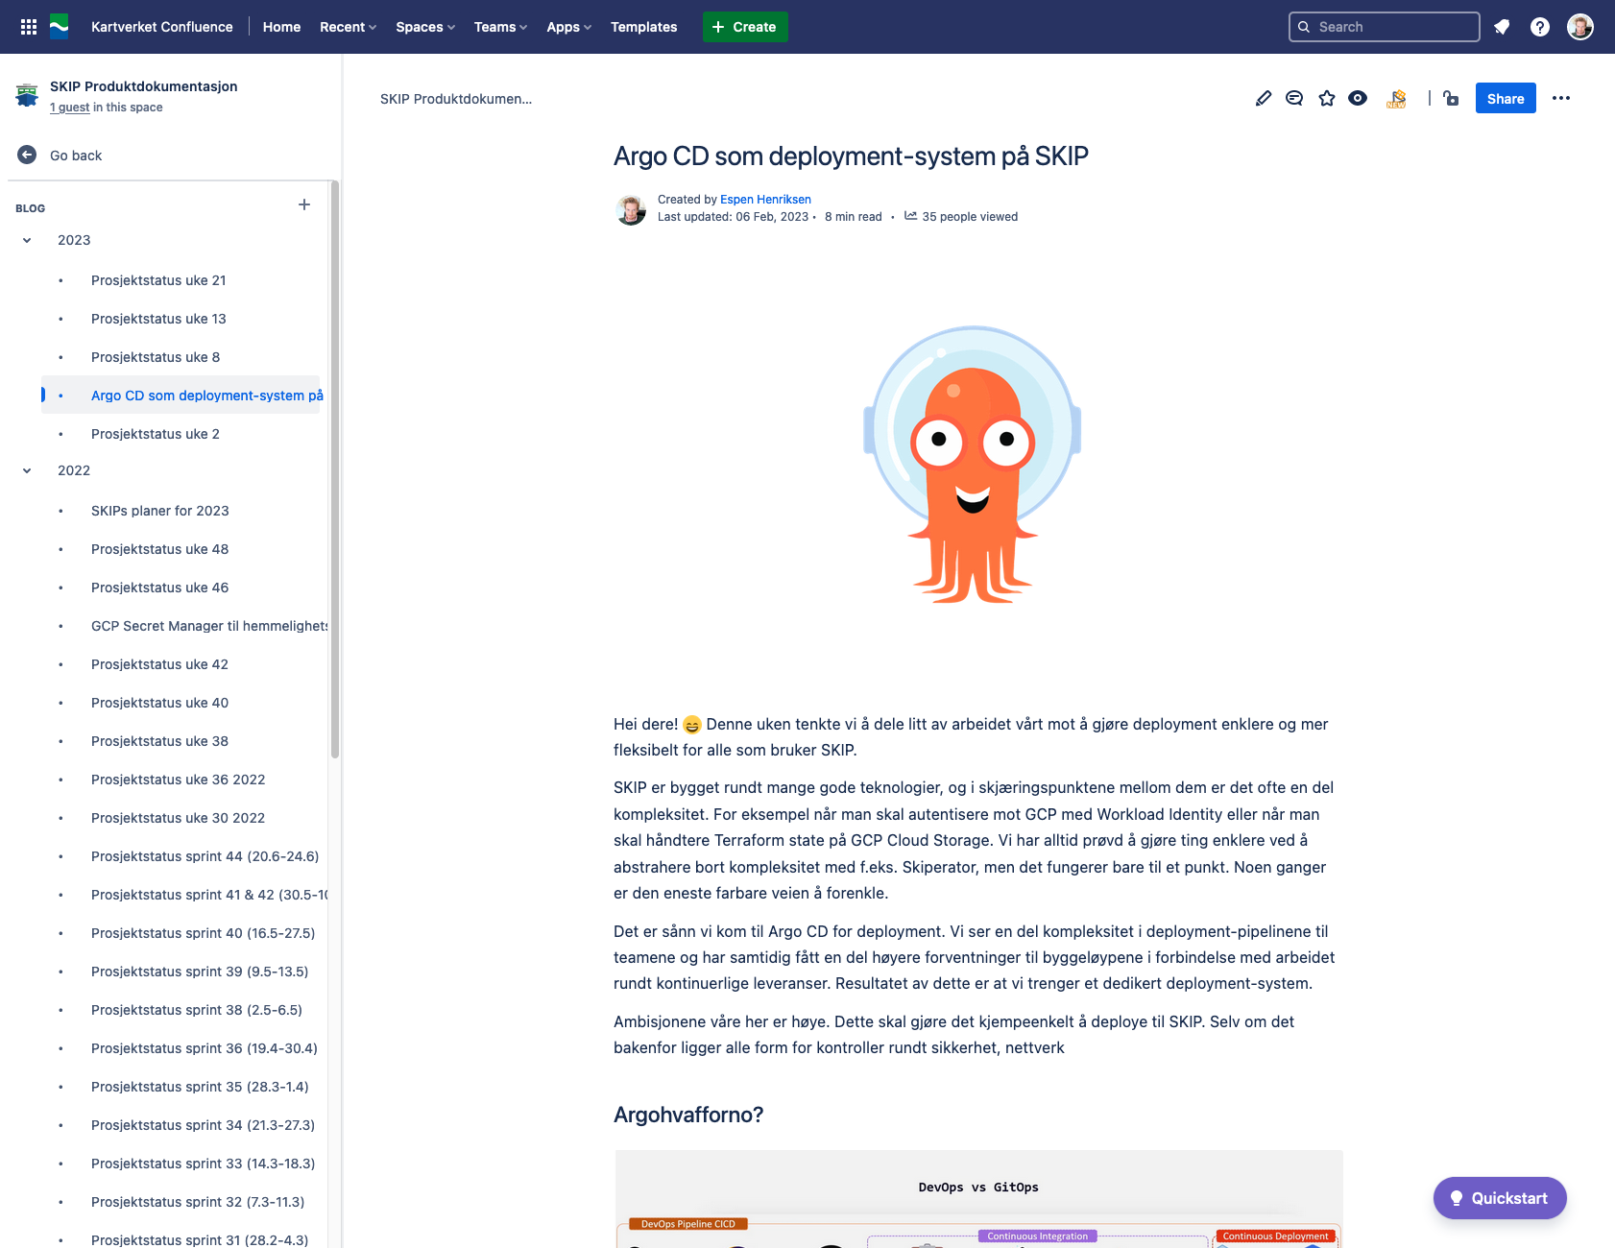
Task: Open Templates in the top navigation
Action: (x=643, y=27)
